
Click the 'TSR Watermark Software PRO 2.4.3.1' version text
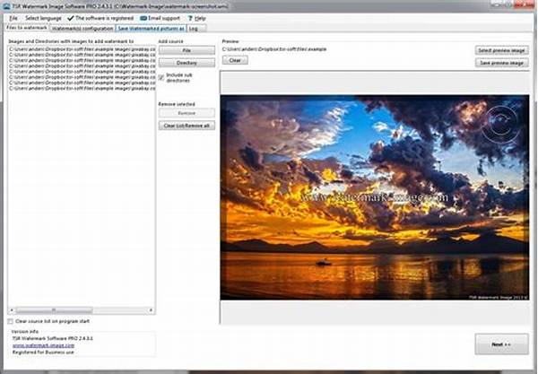click(x=53, y=338)
